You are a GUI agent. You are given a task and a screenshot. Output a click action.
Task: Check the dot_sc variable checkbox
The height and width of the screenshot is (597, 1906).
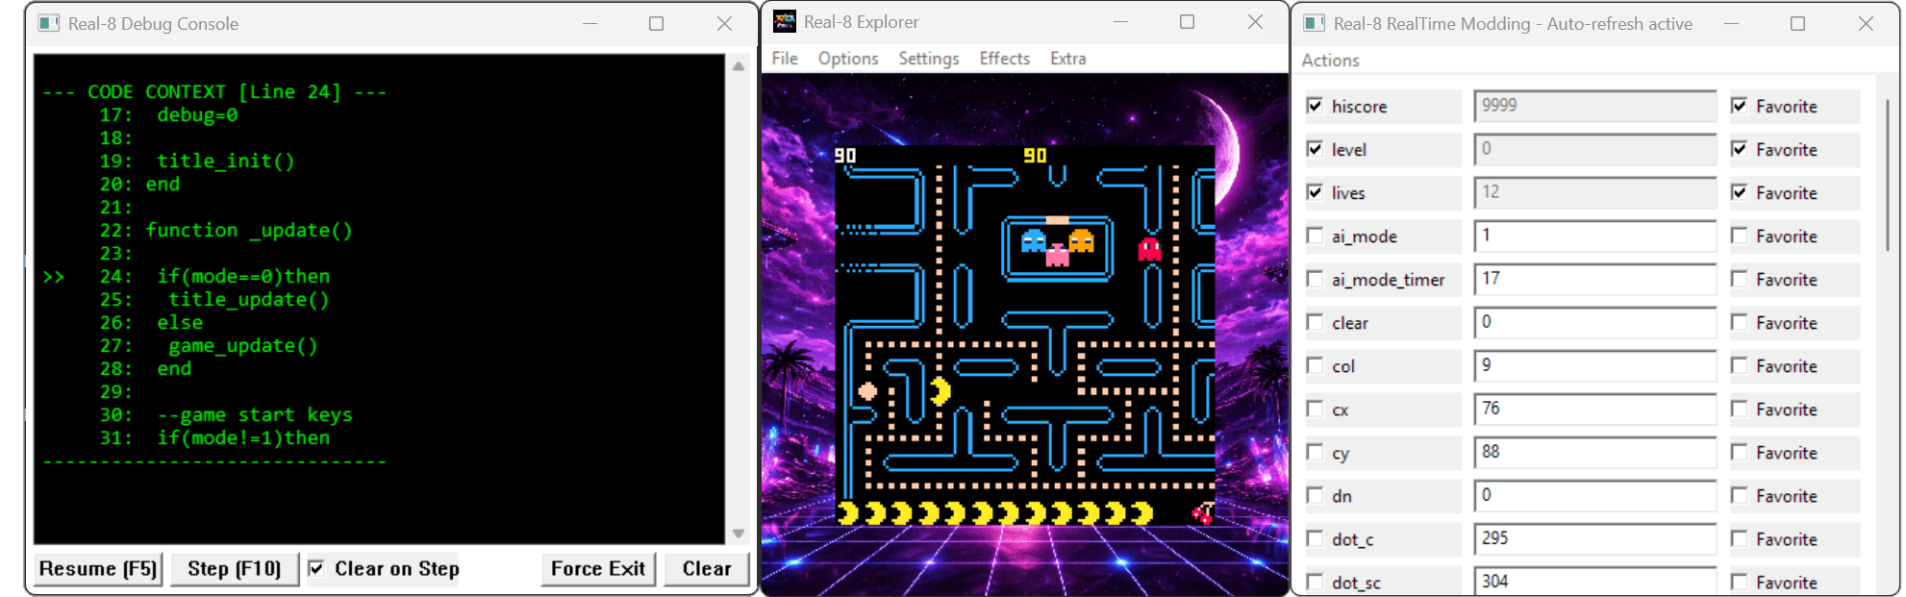tap(1315, 582)
